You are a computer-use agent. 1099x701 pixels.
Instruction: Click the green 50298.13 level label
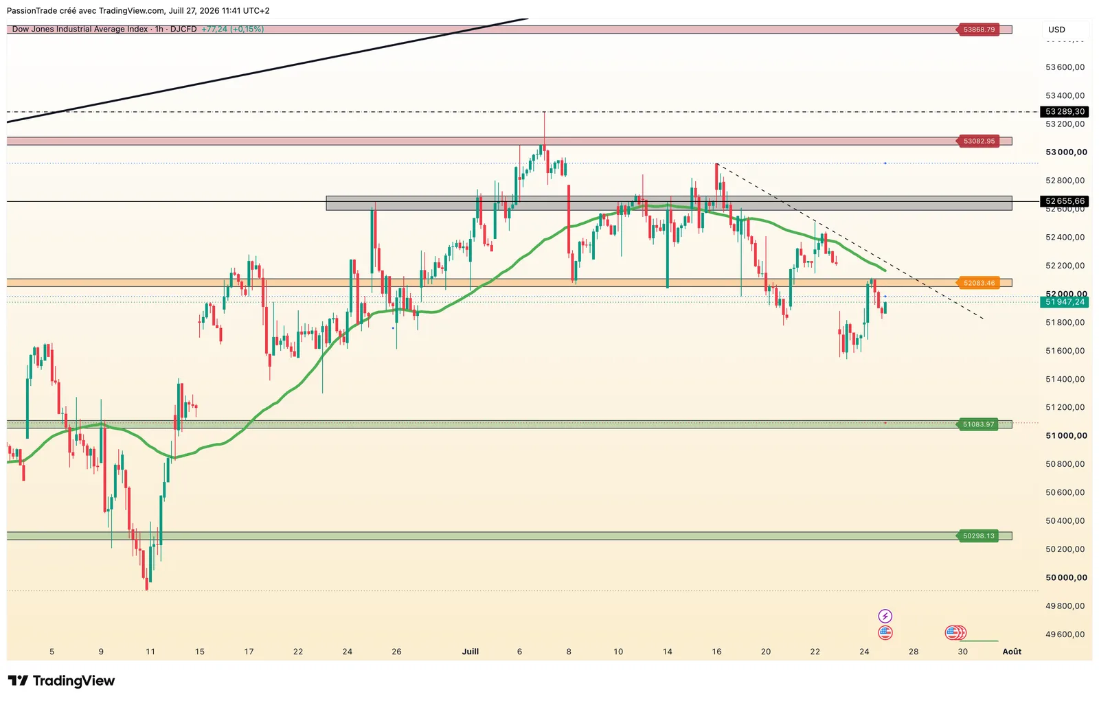click(x=979, y=536)
